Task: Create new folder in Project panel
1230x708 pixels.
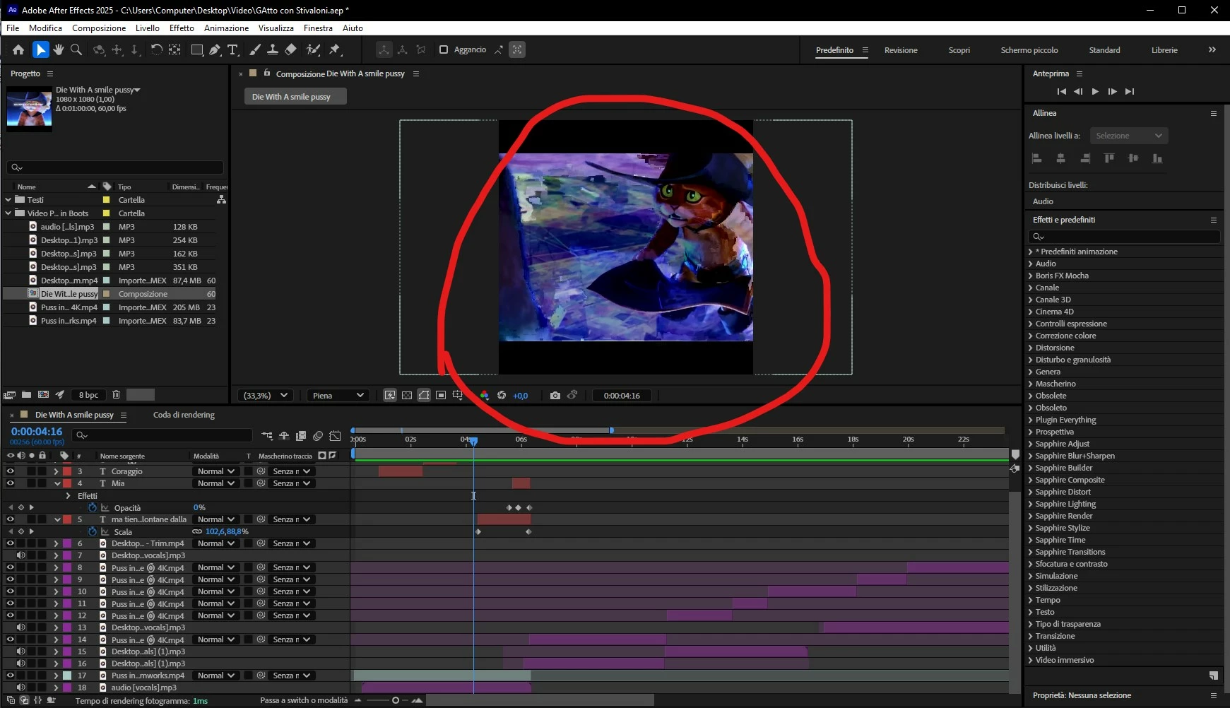Action: coord(26,395)
